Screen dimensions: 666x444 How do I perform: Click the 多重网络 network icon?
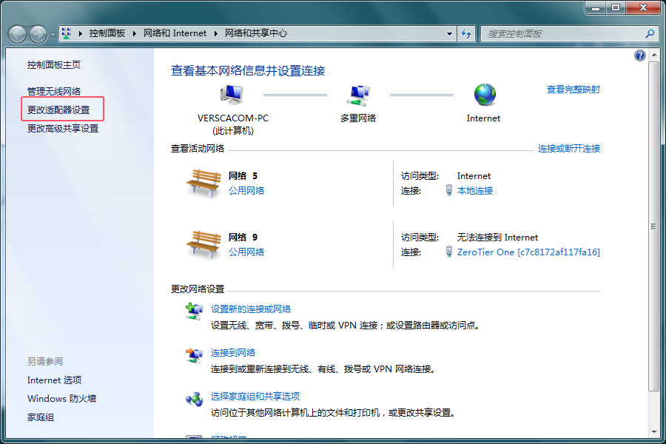point(358,95)
